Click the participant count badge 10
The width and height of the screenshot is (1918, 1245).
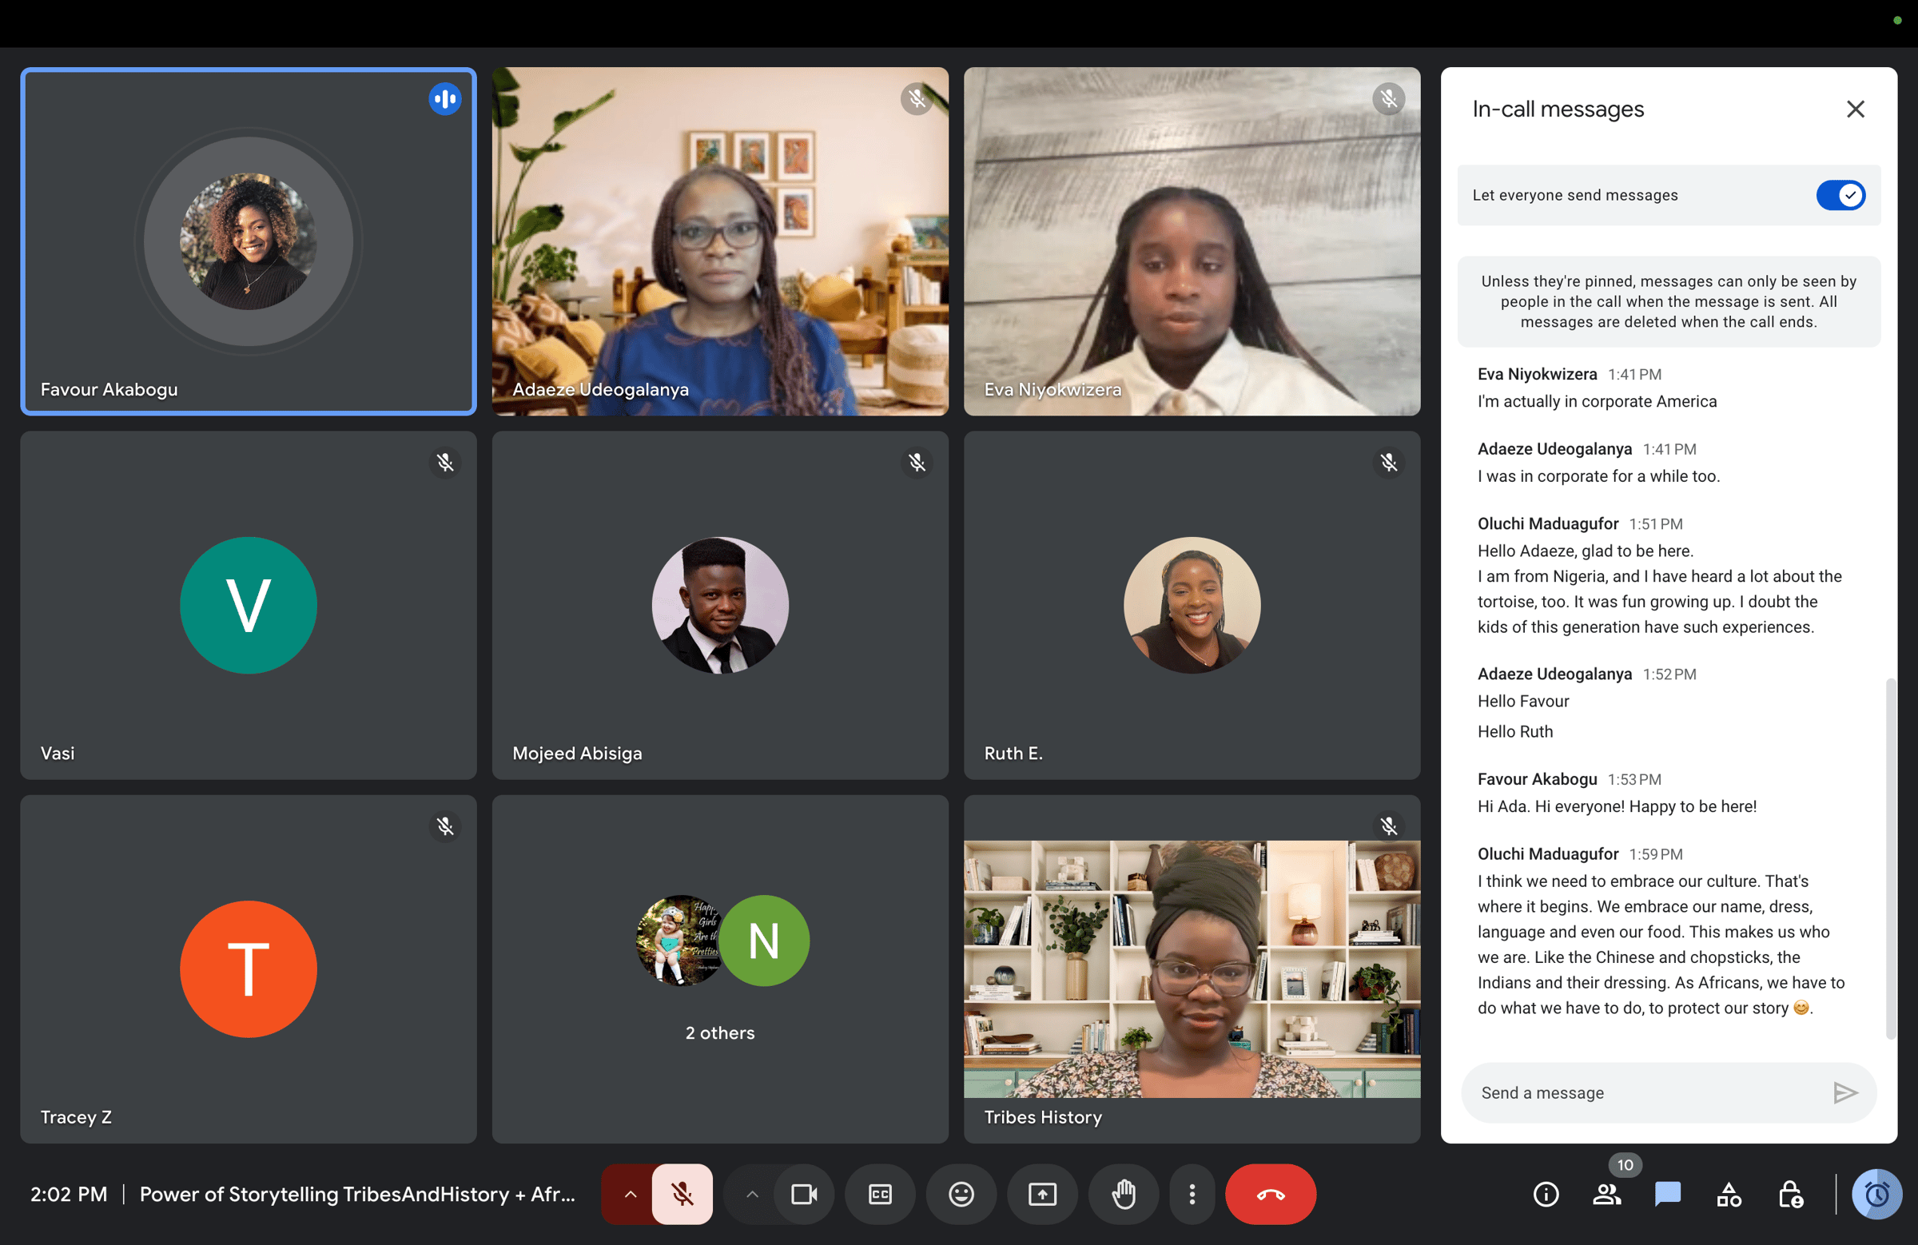tap(1625, 1165)
